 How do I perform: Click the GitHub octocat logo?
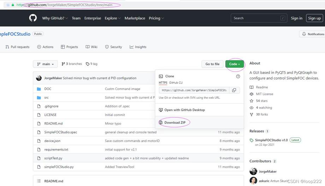coord(33,18)
